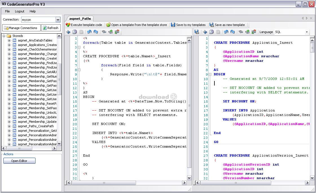This screenshot has height=193, width=316.
Task: Click Save as new template
Action: (227, 25)
